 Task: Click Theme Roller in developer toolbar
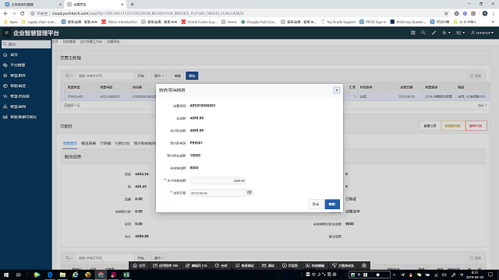[x=343, y=265]
